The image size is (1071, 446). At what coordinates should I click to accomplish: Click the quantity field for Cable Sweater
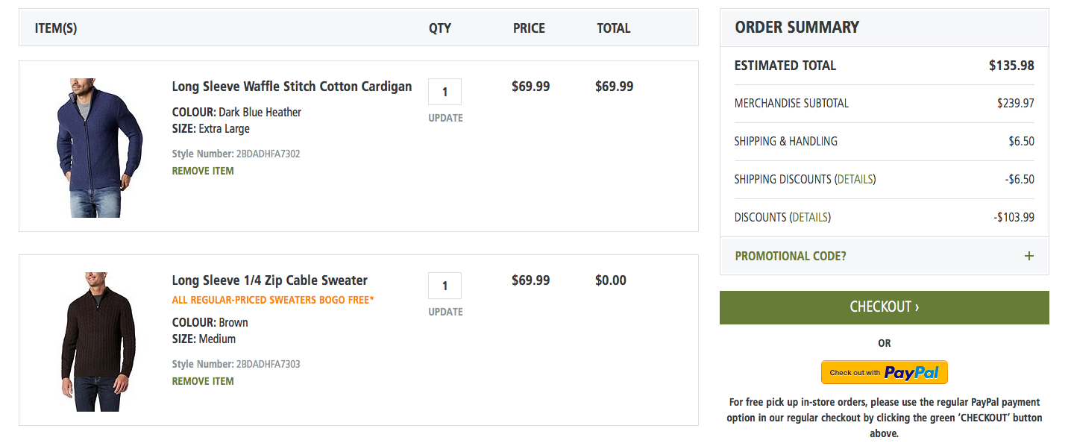445,286
